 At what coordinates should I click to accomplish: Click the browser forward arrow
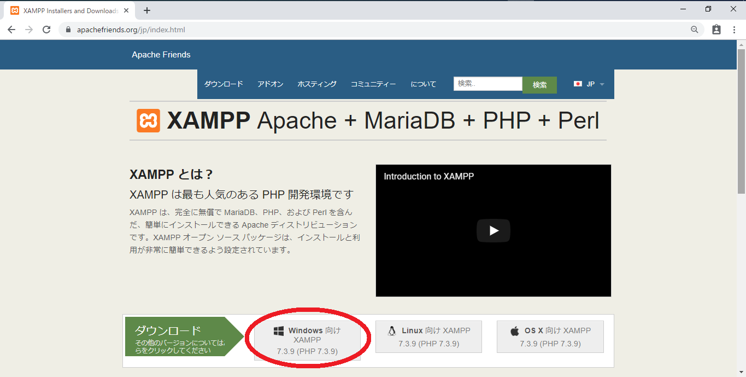[x=29, y=30]
